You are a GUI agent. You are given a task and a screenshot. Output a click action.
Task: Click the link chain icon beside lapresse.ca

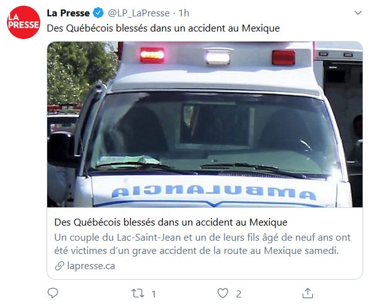tap(59, 266)
